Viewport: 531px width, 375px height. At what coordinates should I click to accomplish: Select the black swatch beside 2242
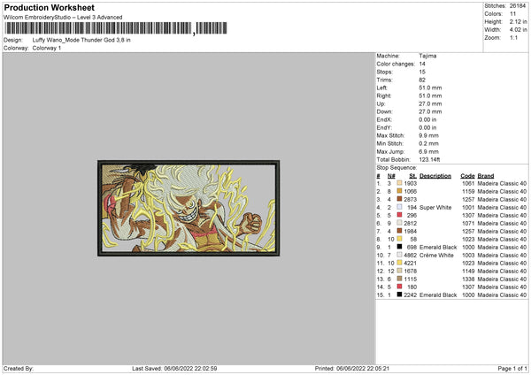pyautogui.click(x=399, y=295)
